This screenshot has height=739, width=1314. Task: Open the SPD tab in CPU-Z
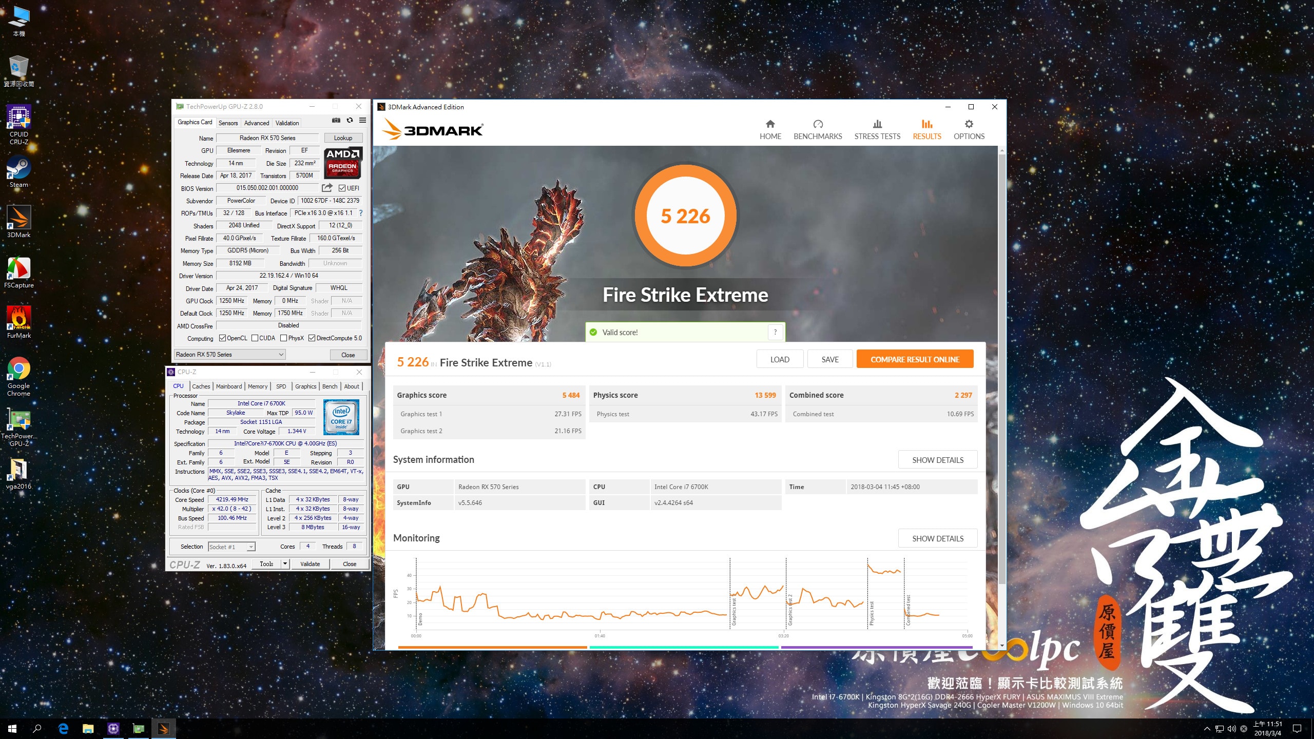click(x=281, y=386)
